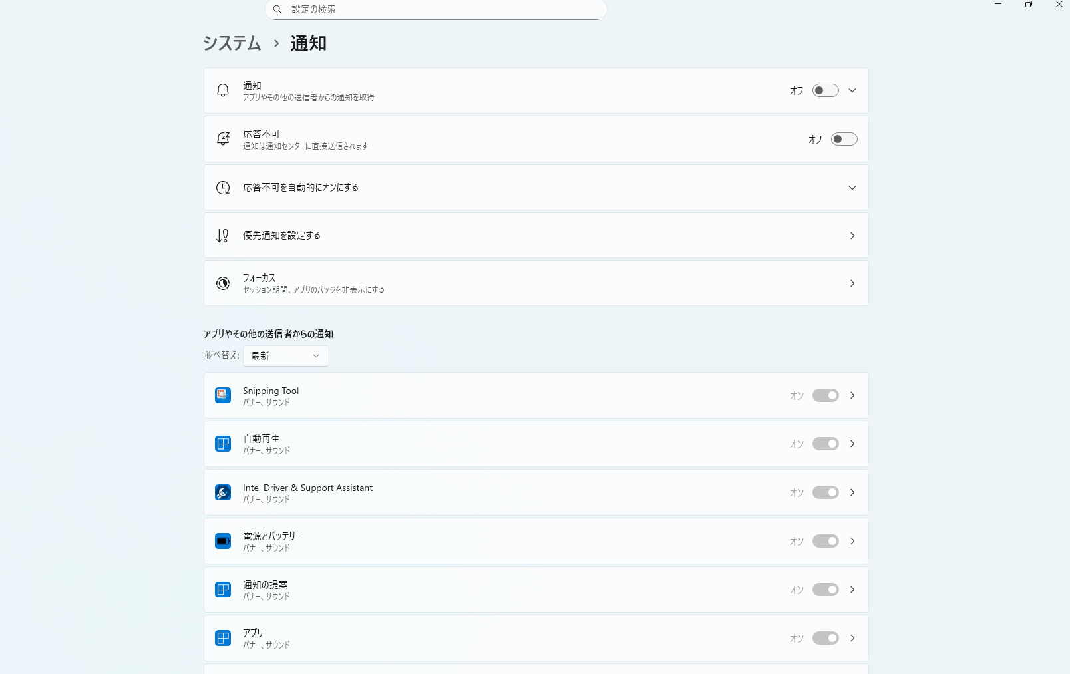
Task: Toggle Intel Driver & Support Assistant switch
Action: pyautogui.click(x=826, y=492)
